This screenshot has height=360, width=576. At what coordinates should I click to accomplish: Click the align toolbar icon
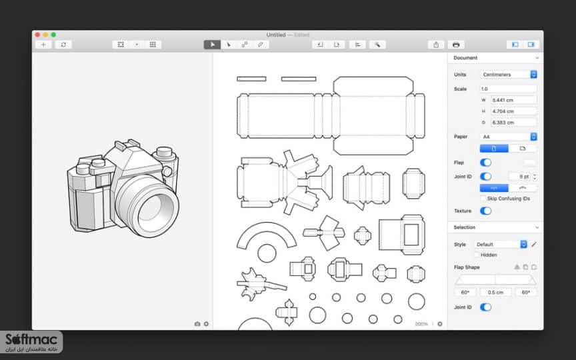[357, 45]
